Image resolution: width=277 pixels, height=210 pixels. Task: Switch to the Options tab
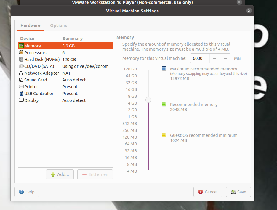click(58, 25)
